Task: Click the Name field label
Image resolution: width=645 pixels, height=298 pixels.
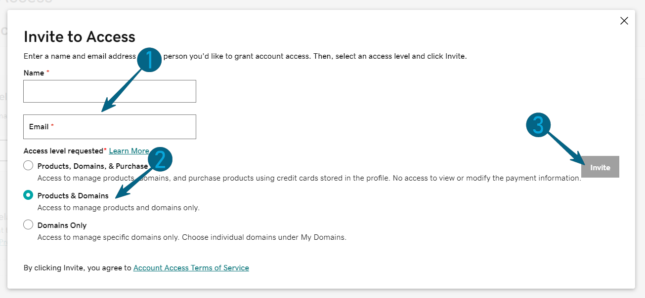Action: coord(34,73)
